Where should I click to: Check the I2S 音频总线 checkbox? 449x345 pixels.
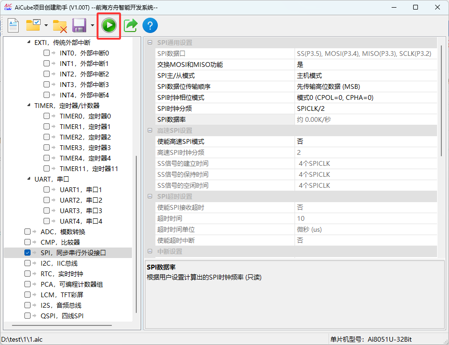[x=27, y=305]
